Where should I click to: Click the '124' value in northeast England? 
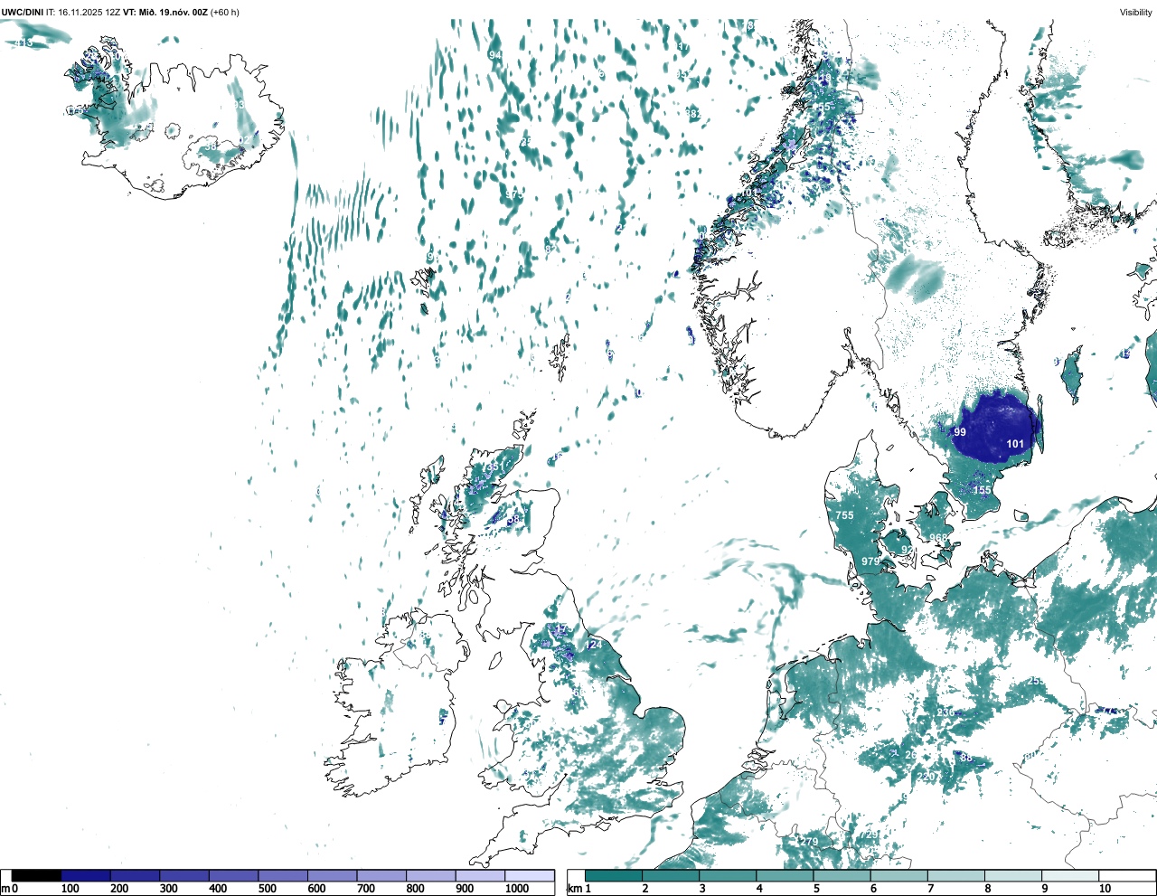[x=594, y=645]
